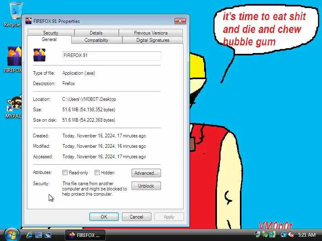Click the network connection tray icon
Image resolution: width=322 pixels, height=241 pixels.
[x=283, y=235]
